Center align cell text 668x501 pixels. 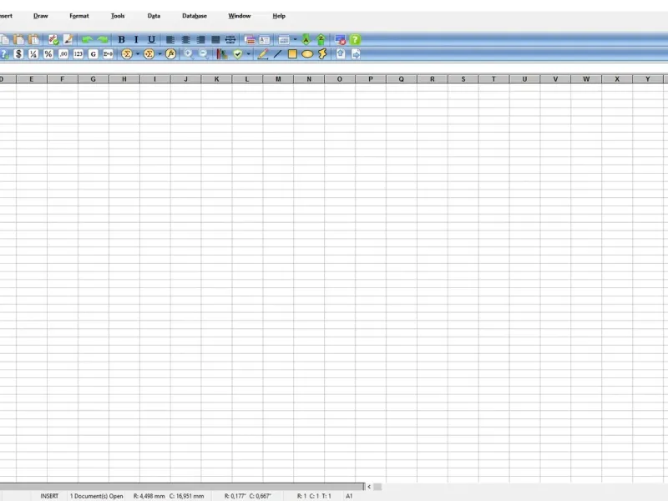click(x=185, y=39)
